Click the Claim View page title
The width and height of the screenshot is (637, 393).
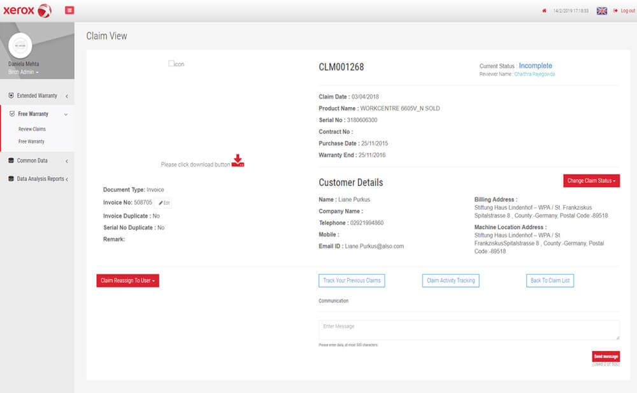coord(106,36)
